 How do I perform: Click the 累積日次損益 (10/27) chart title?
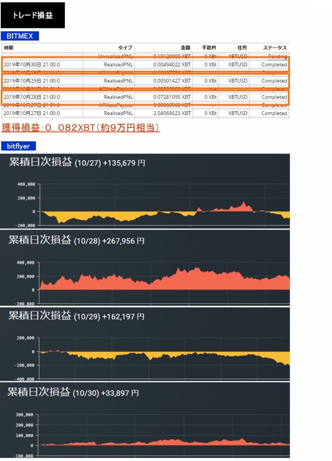[x=77, y=163]
